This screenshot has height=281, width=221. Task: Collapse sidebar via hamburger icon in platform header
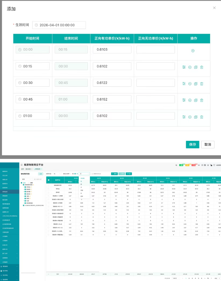pyautogui.click(x=22, y=165)
